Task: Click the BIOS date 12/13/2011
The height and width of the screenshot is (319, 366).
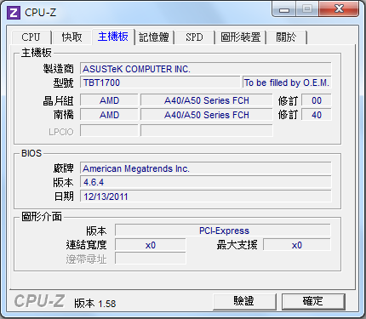Action: pos(206,197)
